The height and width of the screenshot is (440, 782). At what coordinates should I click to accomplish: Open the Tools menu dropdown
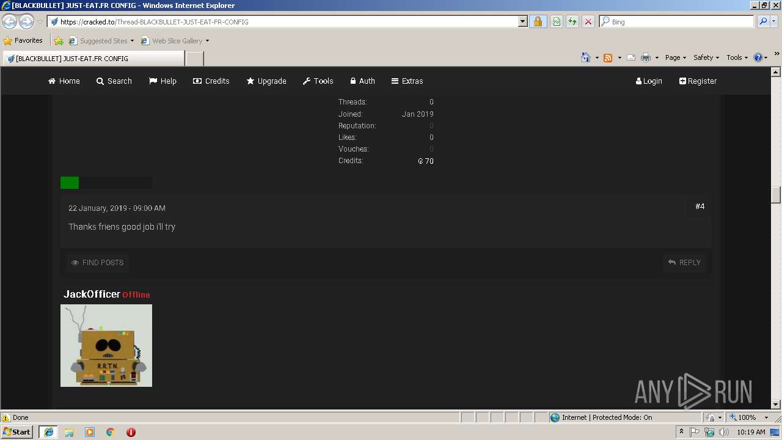[737, 57]
